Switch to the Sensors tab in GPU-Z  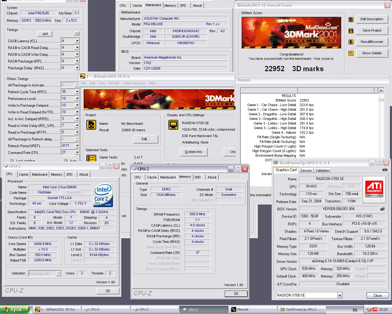click(306, 170)
